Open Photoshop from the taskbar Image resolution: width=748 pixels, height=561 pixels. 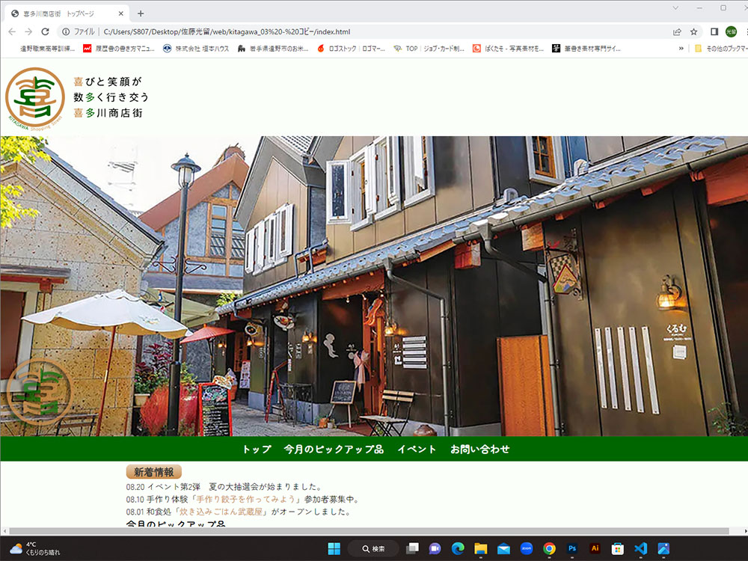572,548
